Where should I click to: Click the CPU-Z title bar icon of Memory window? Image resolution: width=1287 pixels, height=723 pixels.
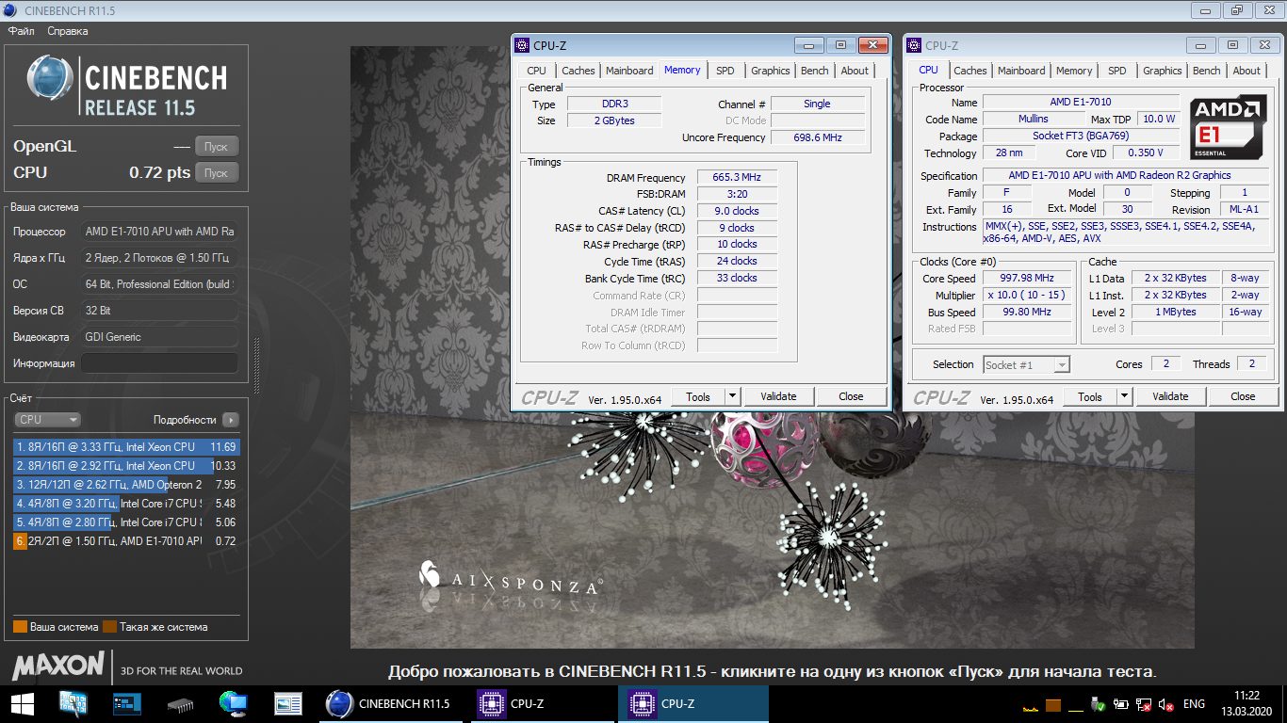(x=522, y=45)
